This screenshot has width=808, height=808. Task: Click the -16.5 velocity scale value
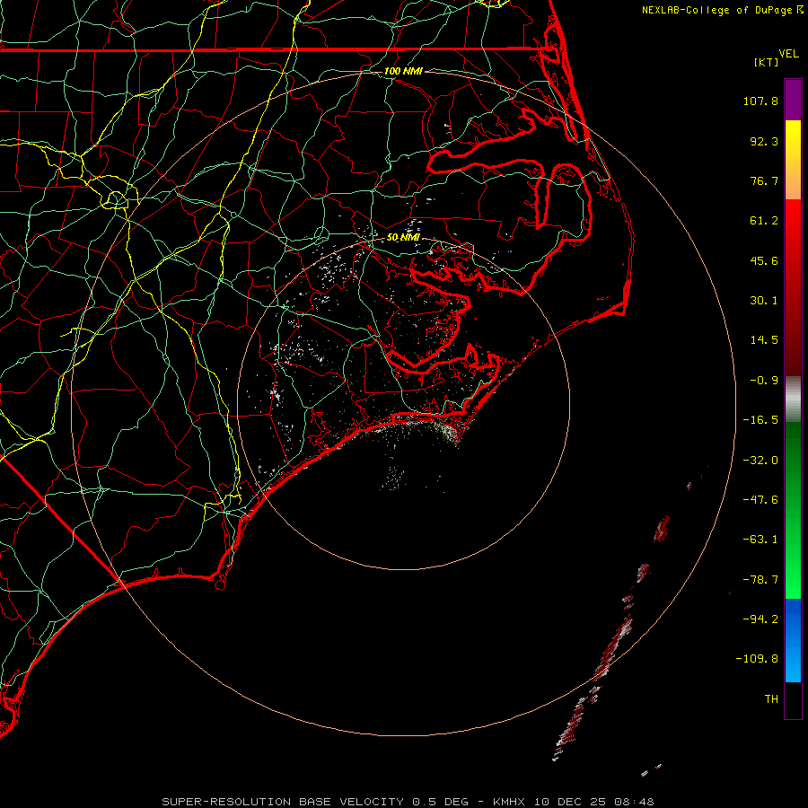click(760, 420)
